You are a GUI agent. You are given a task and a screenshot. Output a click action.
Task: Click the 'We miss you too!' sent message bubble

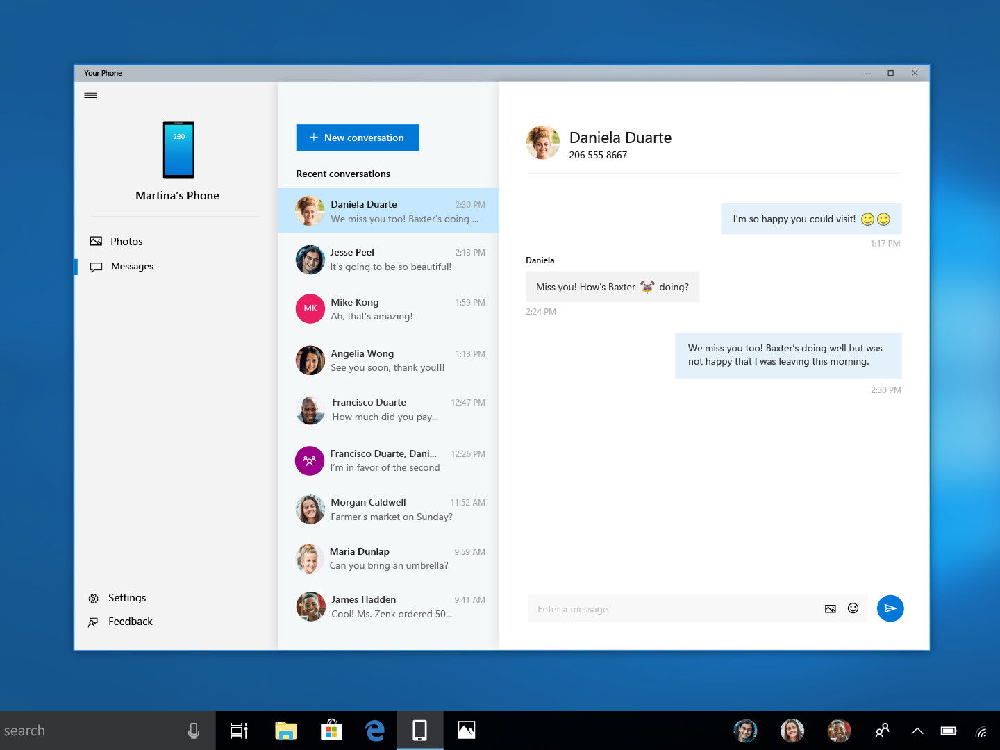788,356
